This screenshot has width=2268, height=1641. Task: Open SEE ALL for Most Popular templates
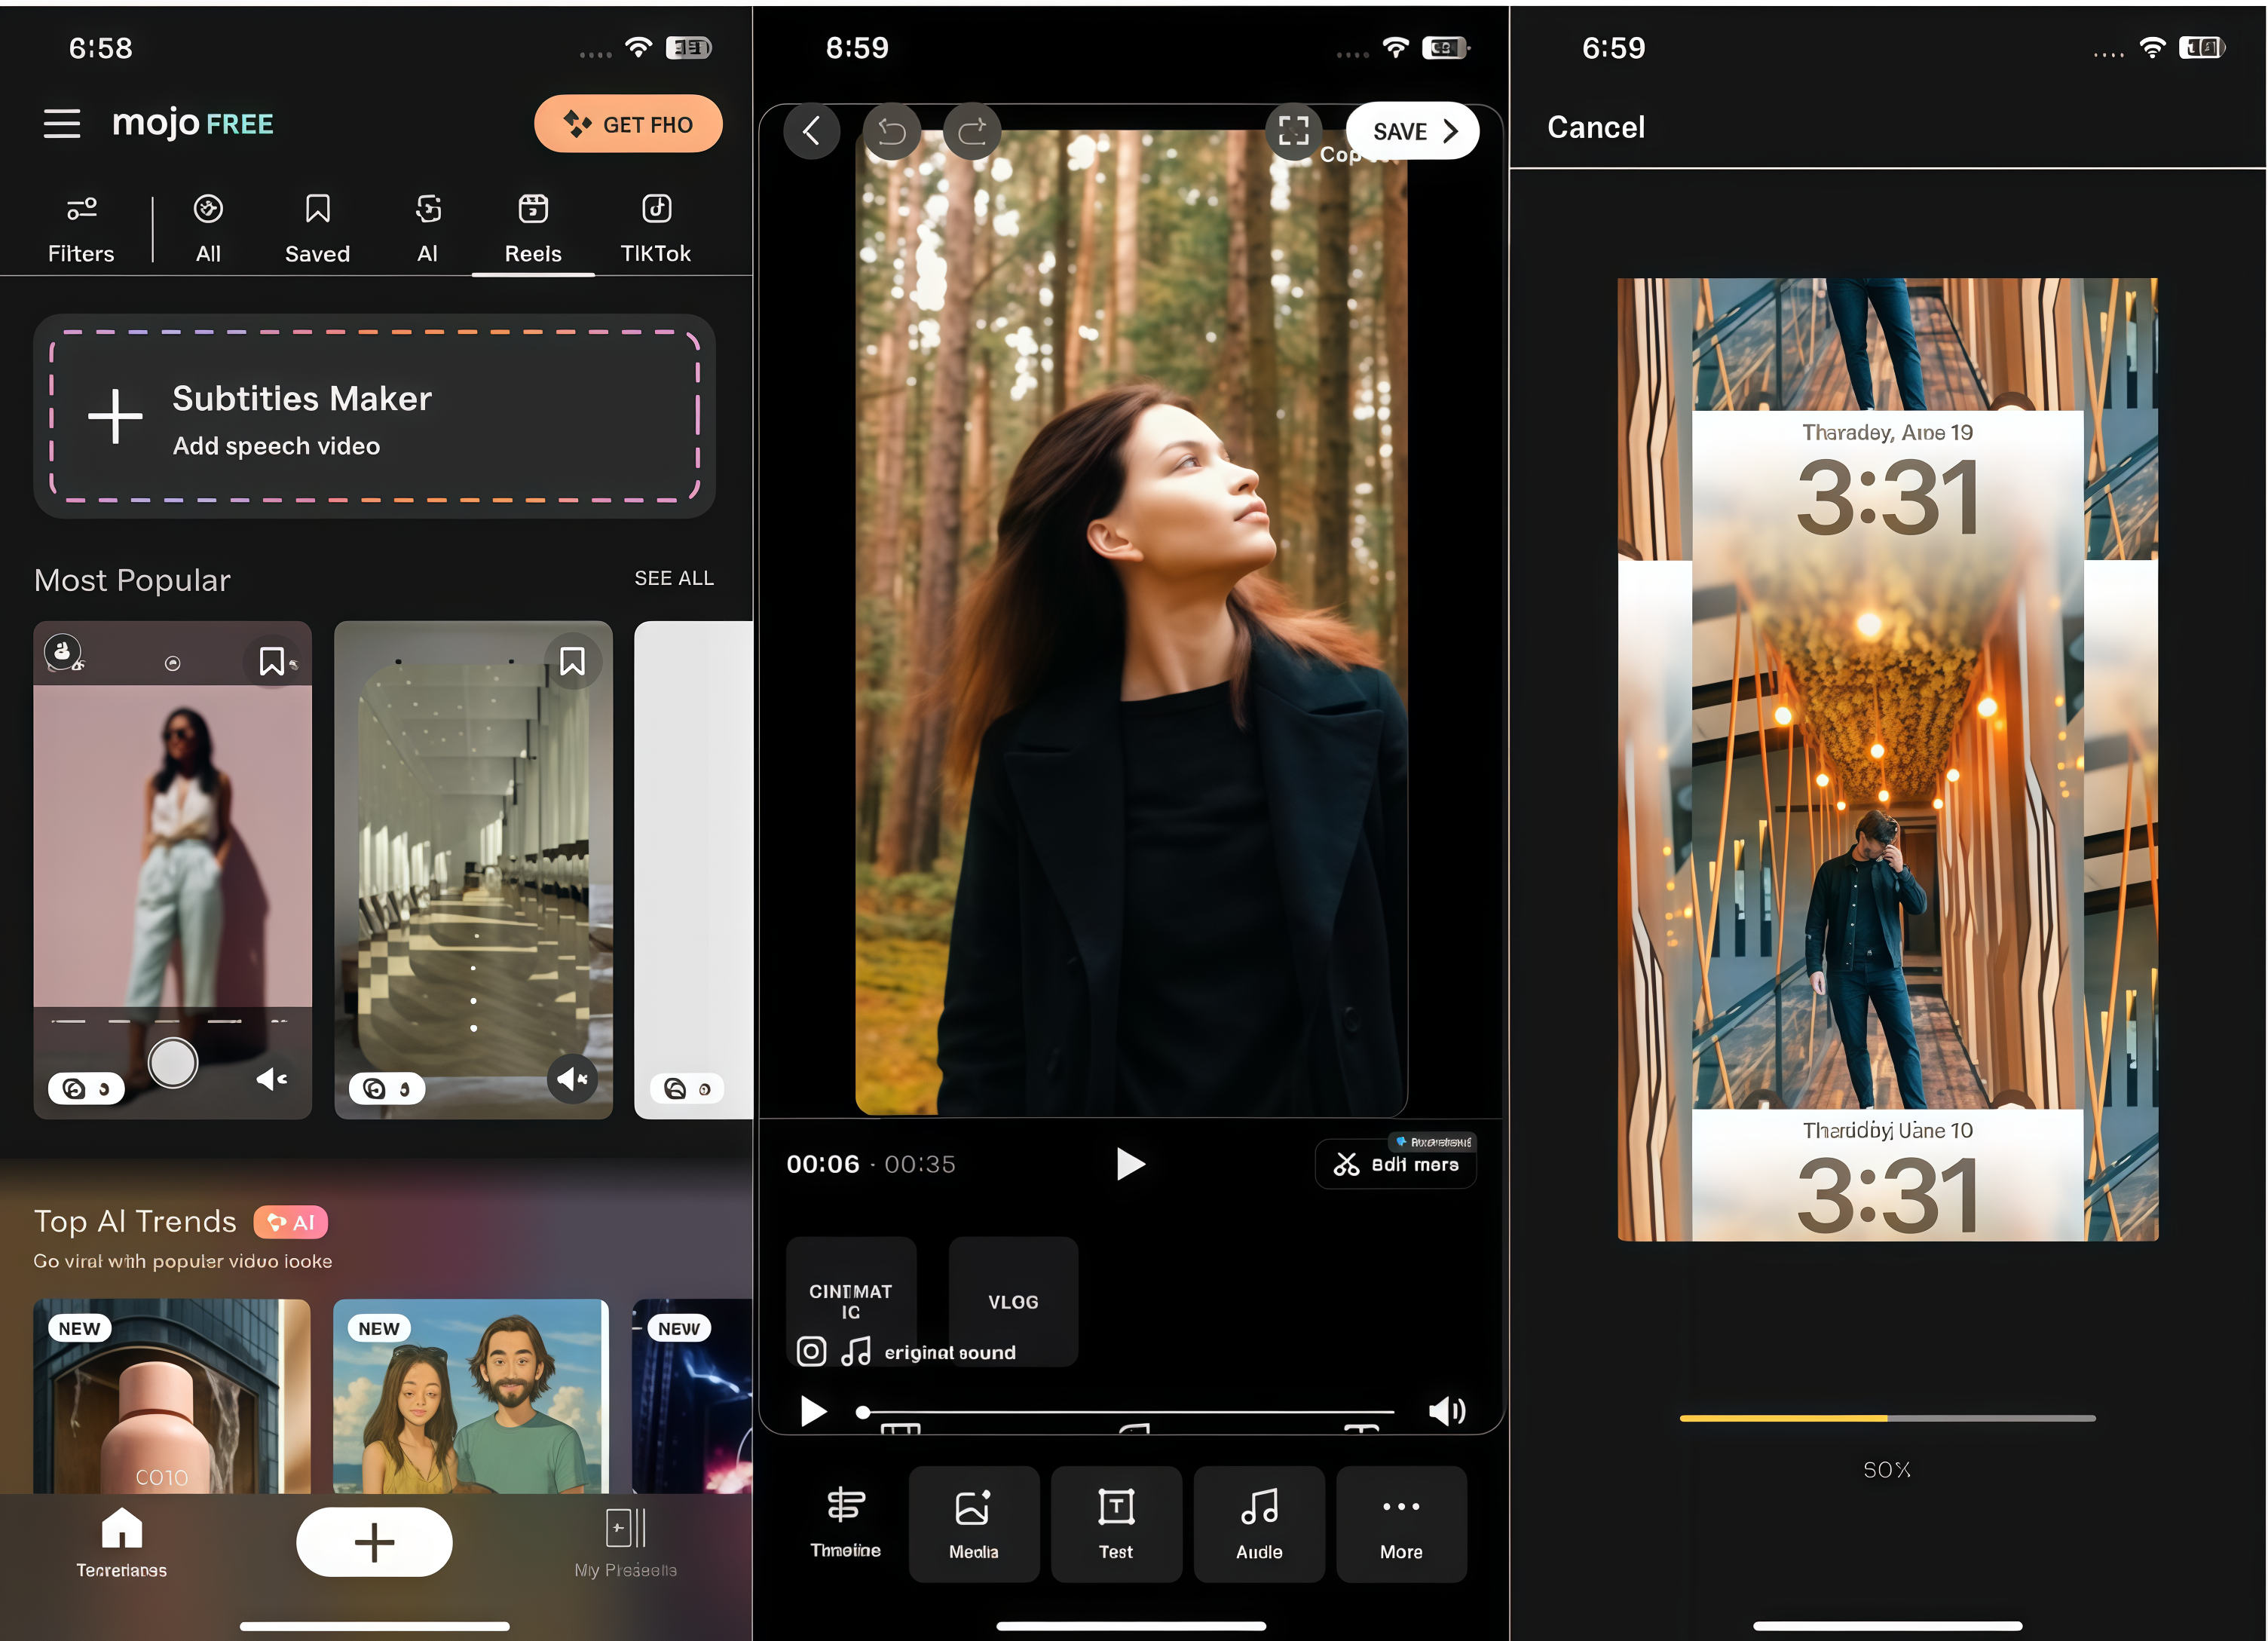[674, 578]
